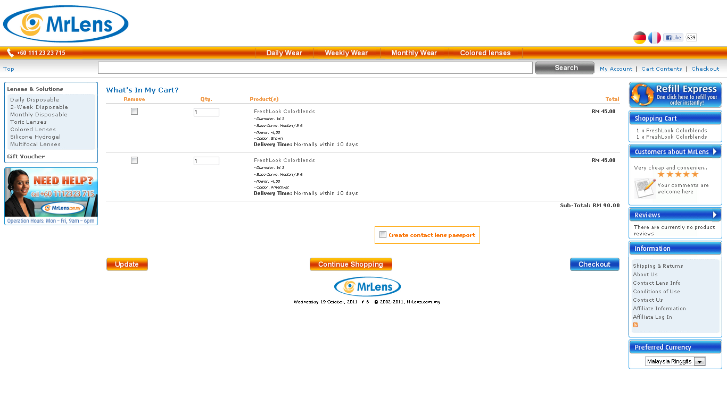727x408 pixels.
Task: Focus the search text field
Action: pyautogui.click(x=315, y=68)
